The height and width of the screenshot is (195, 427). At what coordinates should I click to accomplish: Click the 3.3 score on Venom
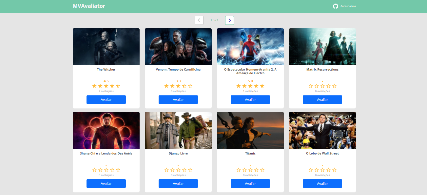click(x=178, y=81)
